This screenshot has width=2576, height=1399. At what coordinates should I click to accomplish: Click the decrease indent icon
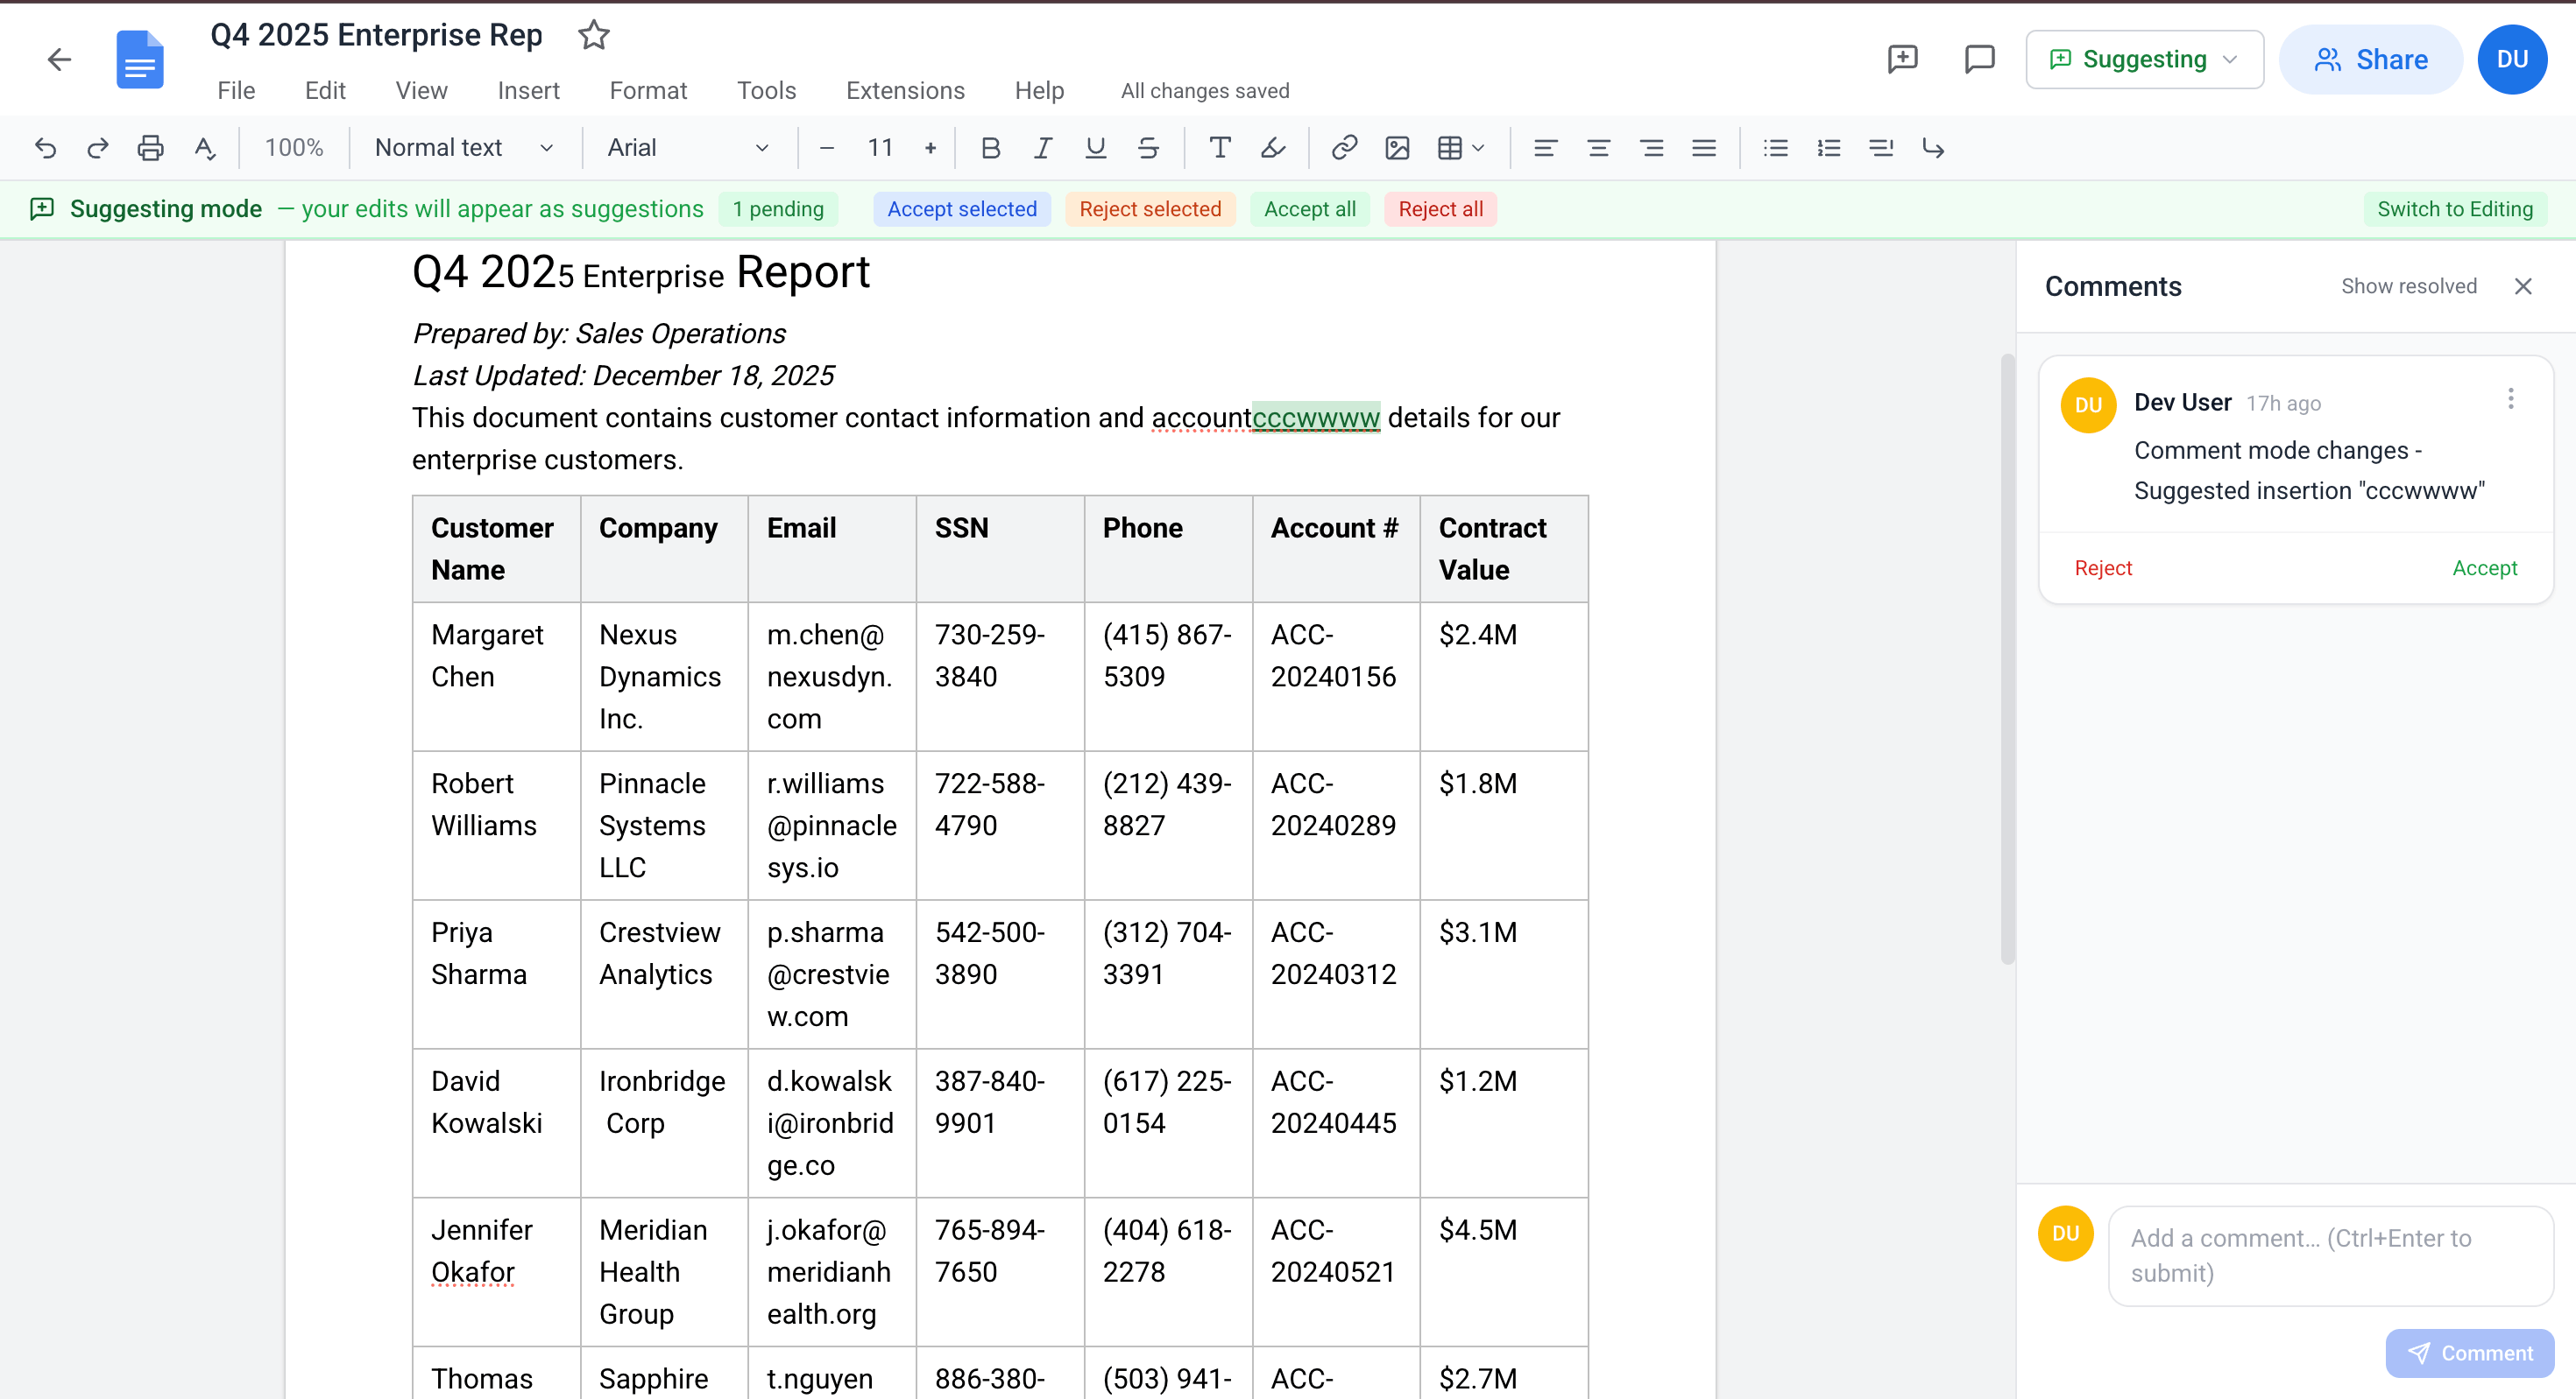[1881, 148]
